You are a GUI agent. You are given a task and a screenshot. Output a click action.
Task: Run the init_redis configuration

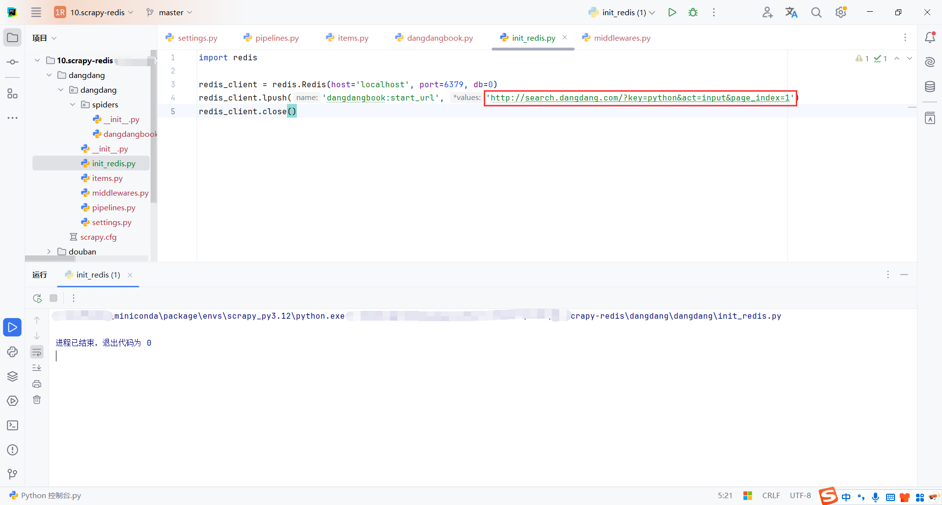(672, 12)
